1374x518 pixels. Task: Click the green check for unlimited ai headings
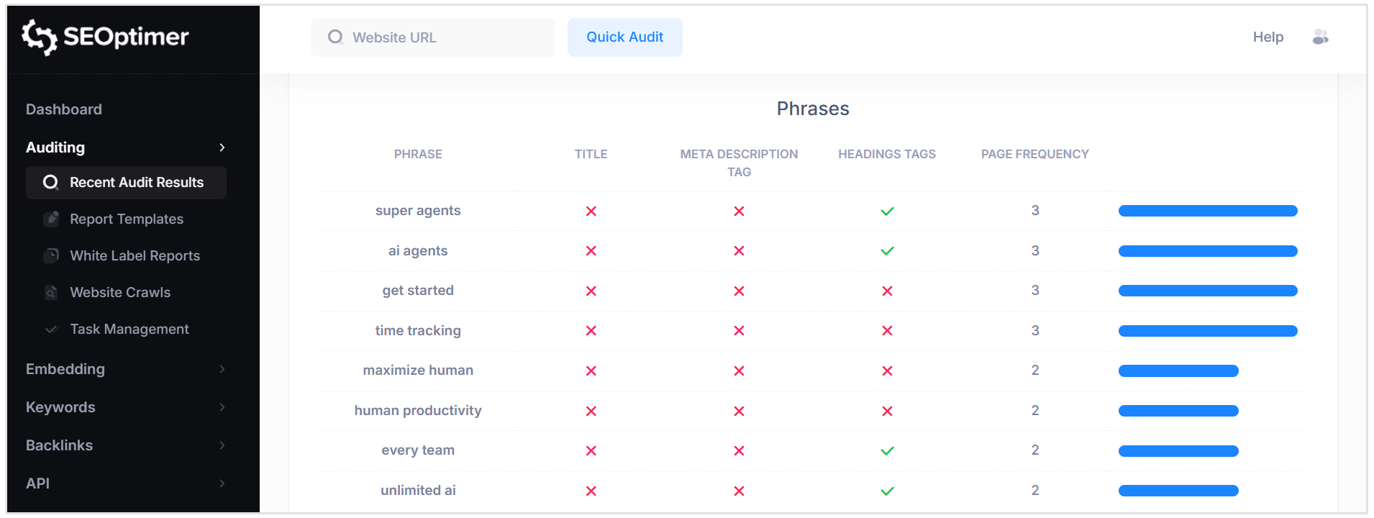(887, 491)
